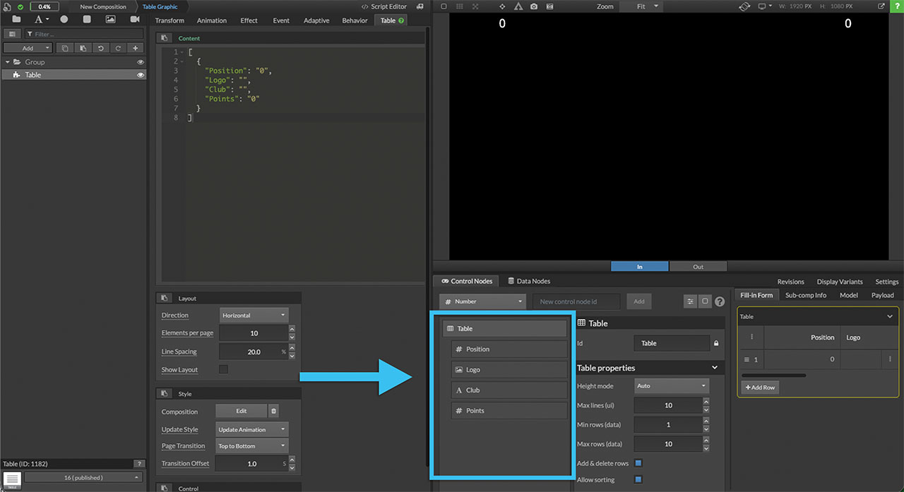
Task: Open the Add layer dropdown
Action: 28,48
